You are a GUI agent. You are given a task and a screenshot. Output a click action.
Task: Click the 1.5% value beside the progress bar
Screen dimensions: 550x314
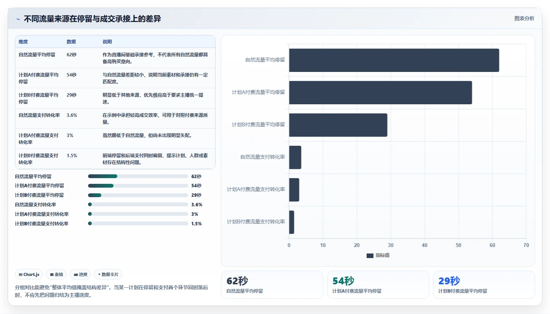(x=197, y=224)
